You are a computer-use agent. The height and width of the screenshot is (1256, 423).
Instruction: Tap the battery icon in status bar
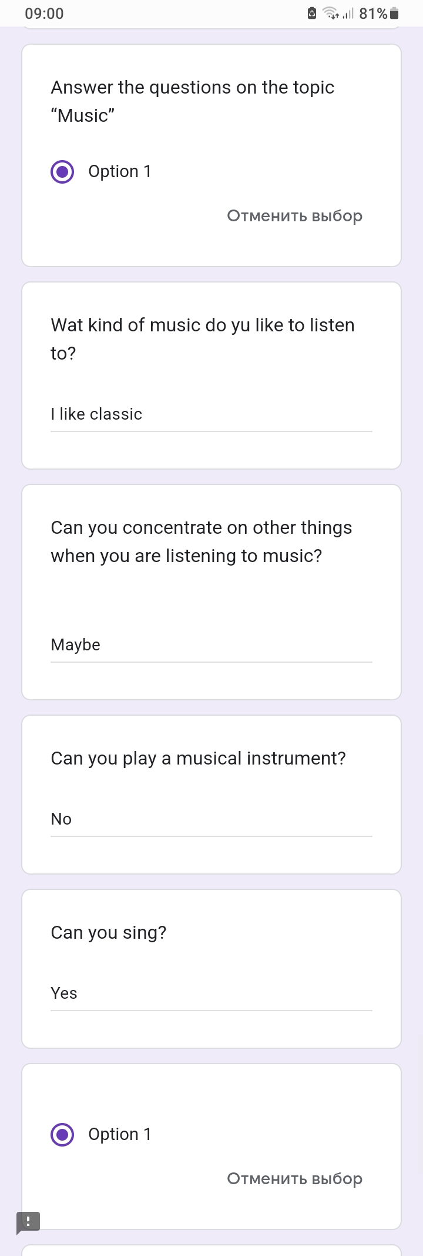pyautogui.click(x=394, y=14)
